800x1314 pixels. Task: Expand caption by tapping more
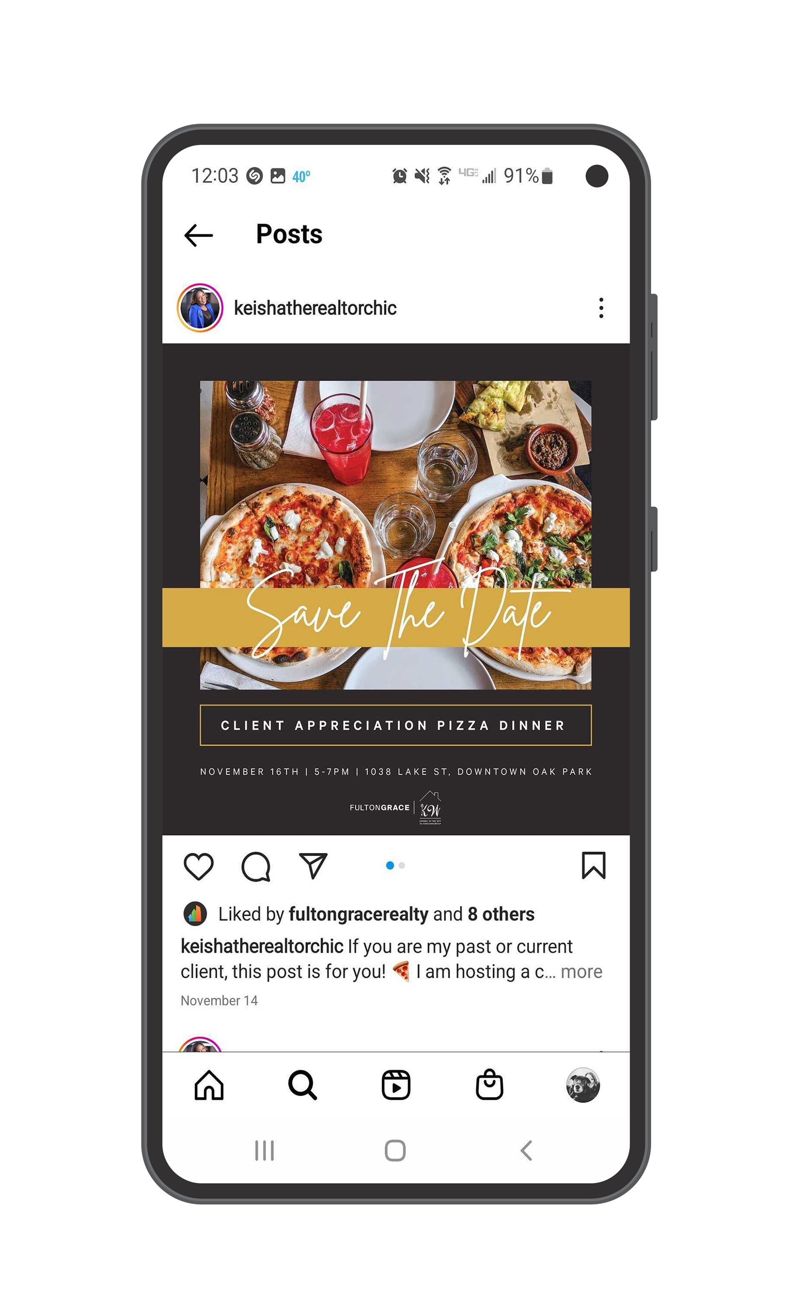[581, 972]
